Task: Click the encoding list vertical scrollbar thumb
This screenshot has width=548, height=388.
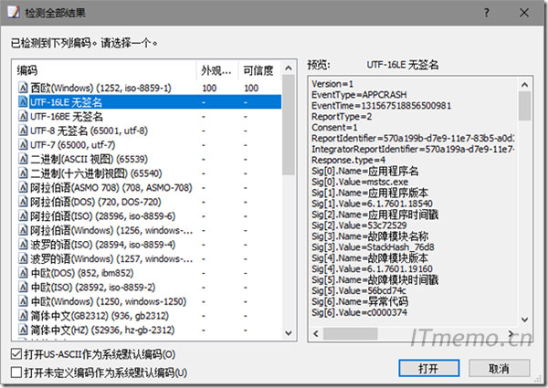Action: [289, 125]
